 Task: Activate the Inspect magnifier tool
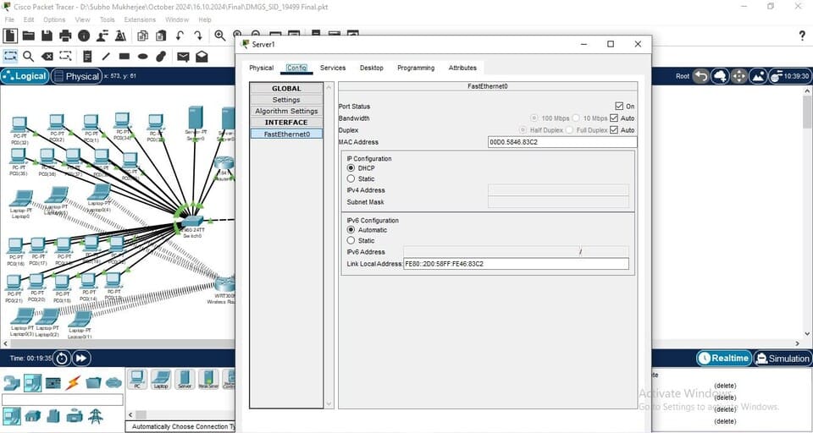pyautogui.click(x=29, y=56)
